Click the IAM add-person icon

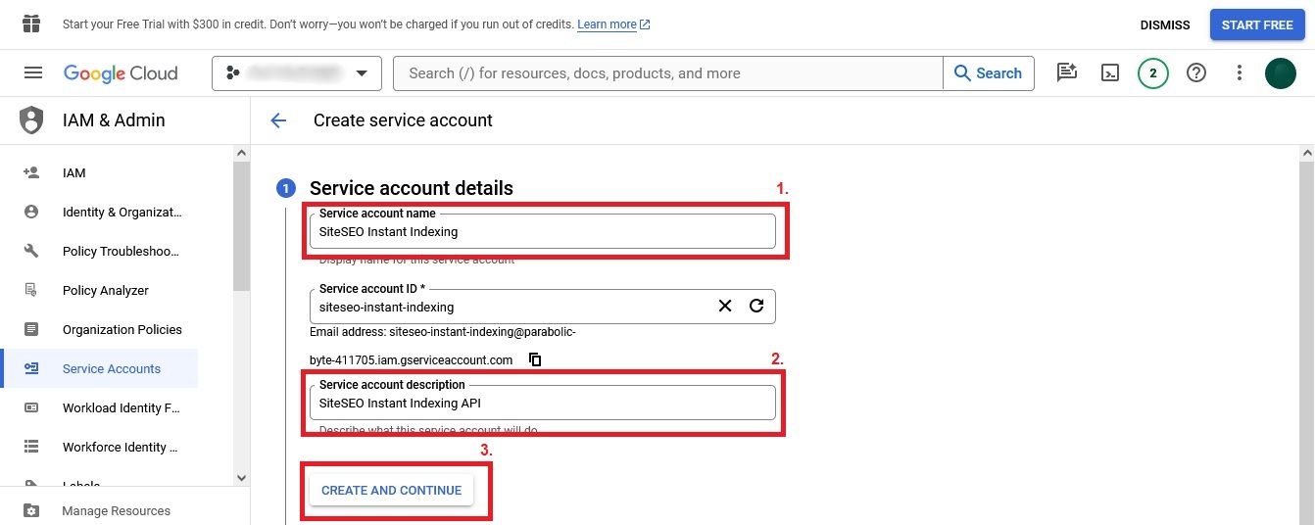pyautogui.click(x=31, y=172)
